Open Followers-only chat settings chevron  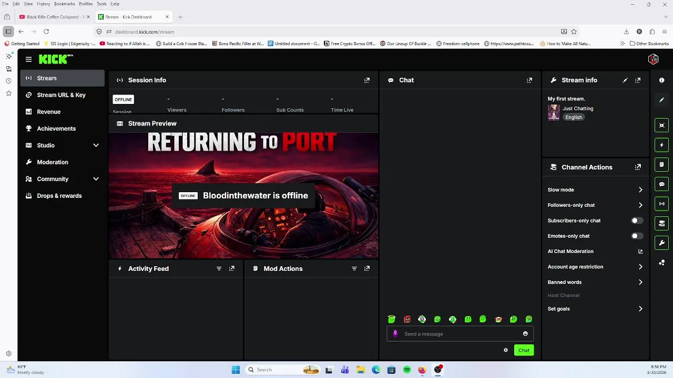pyautogui.click(x=640, y=205)
